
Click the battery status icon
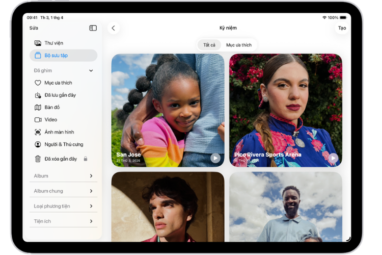[343, 17]
